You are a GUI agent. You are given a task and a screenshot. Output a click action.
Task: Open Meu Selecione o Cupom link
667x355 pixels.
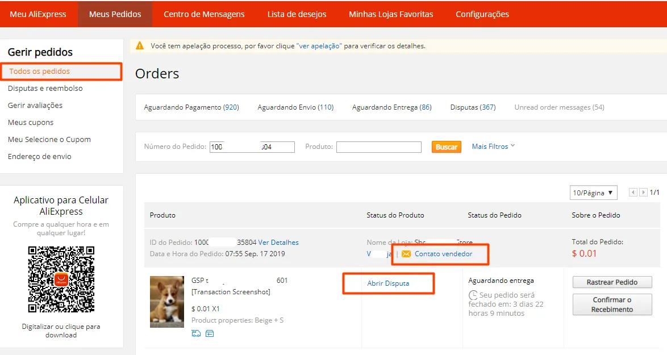pos(49,140)
